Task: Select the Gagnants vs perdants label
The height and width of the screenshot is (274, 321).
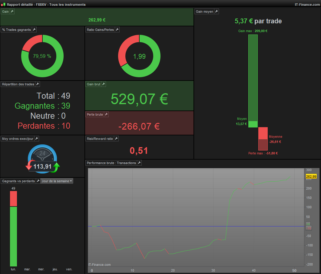Action: (x=18, y=181)
